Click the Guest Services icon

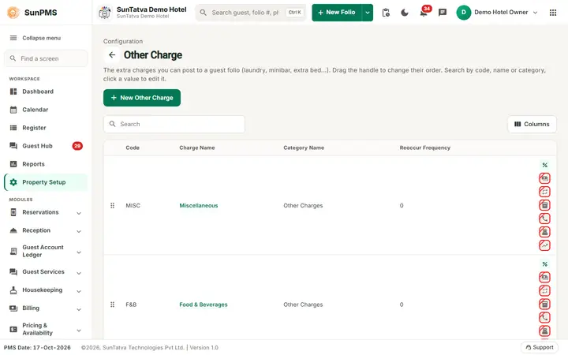click(13, 271)
